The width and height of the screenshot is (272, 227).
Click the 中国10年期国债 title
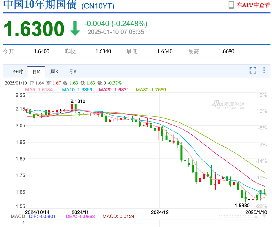(x=40, y=4)
